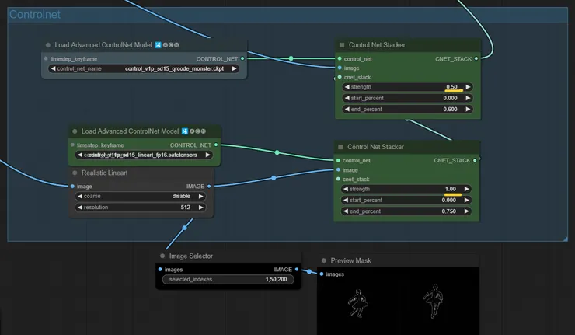Decrease the strength 1.00 with its left arrow
Viewport: 575px width, 335px height.
pyautogui.click(x=346, y=189)
